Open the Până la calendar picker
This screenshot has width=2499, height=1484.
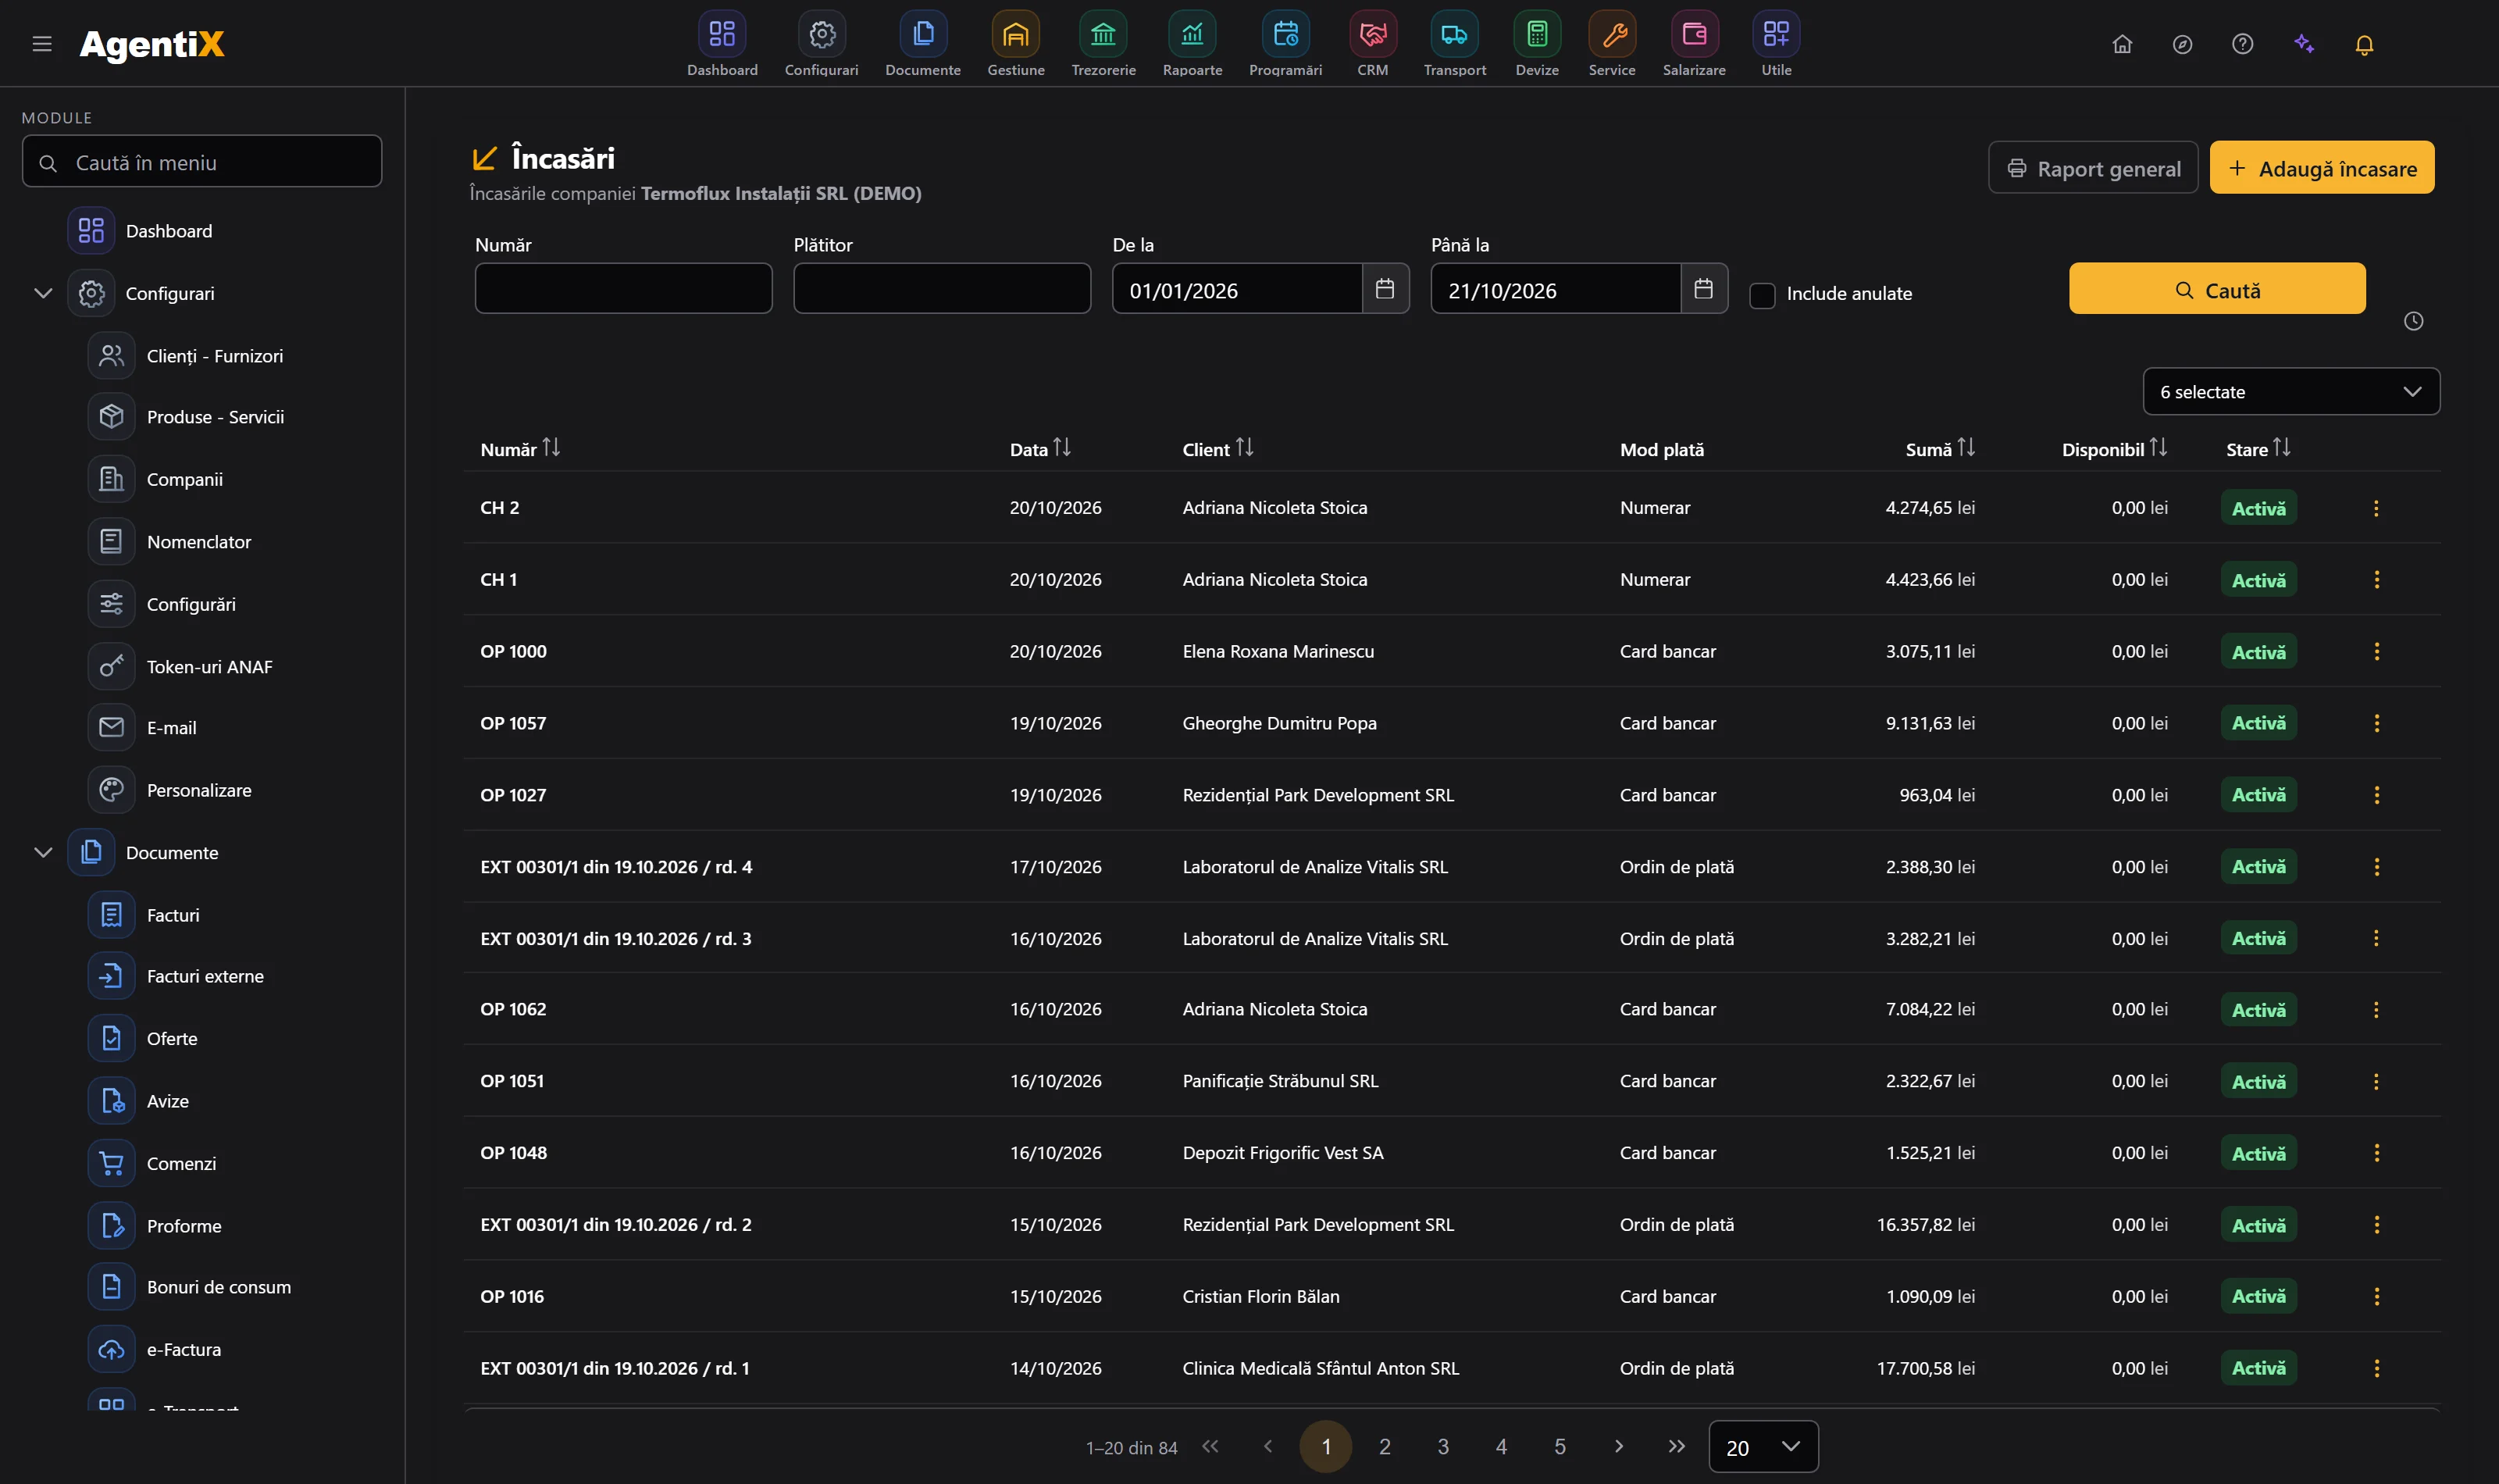tap(1703, 289)
